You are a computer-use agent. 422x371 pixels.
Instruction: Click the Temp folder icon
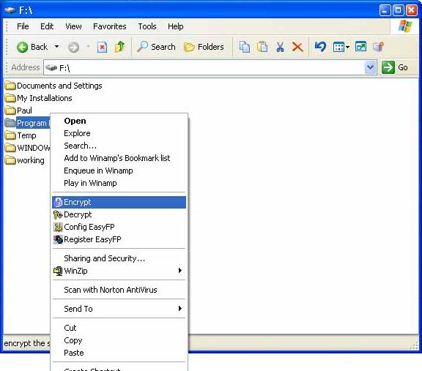pyautogui.click(x=10, y=135)
